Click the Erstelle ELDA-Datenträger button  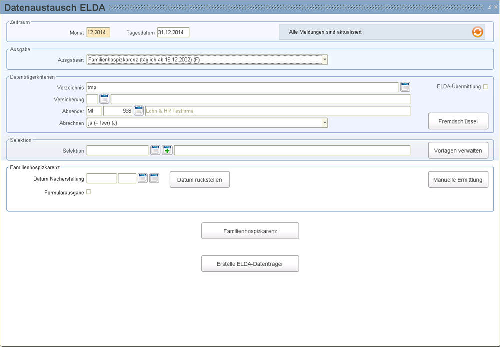pyautogui.click(x=250, y=264)
